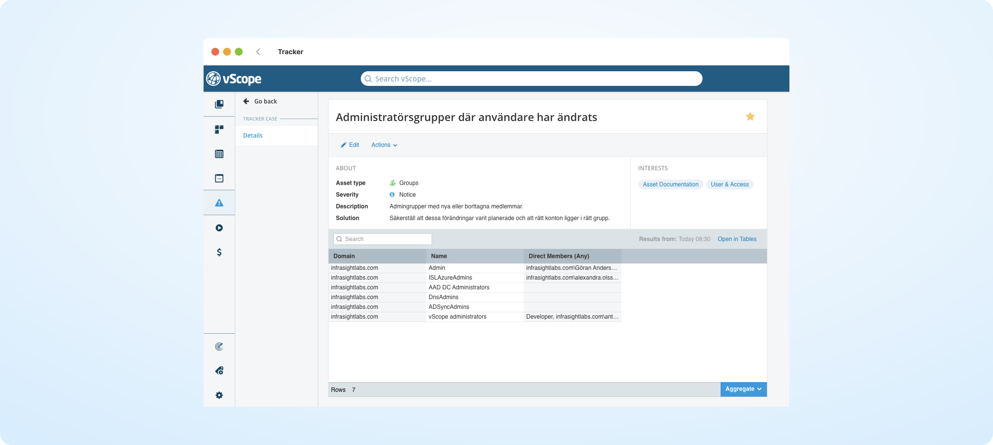Click the Rows 7 count in footer

click(343, 390)
